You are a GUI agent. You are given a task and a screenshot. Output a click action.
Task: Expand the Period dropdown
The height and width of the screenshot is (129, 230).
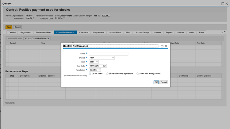pos(102,58)
